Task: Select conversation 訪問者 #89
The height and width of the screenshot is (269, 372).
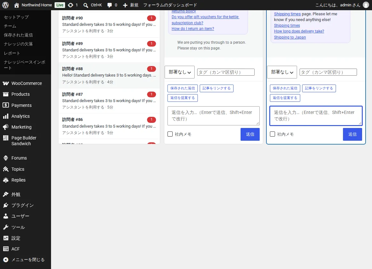Action: (109, 50)
